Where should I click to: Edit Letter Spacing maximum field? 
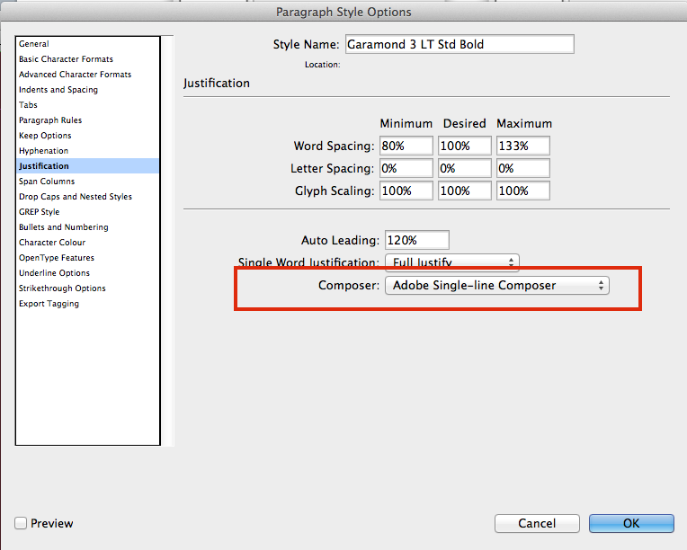[523, 169]
